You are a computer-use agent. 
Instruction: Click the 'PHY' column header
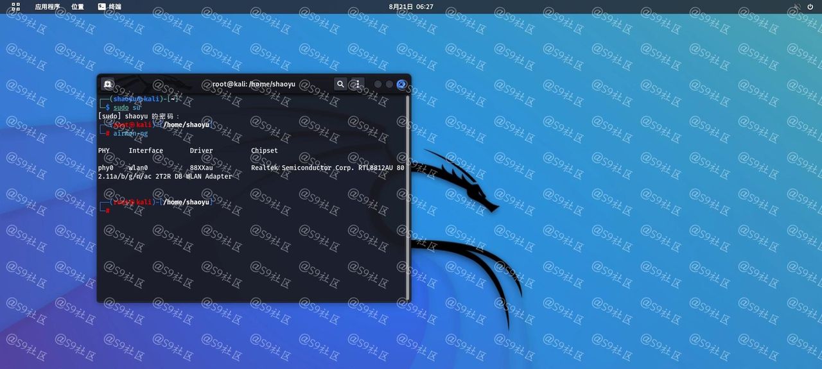tap(104, 151)
